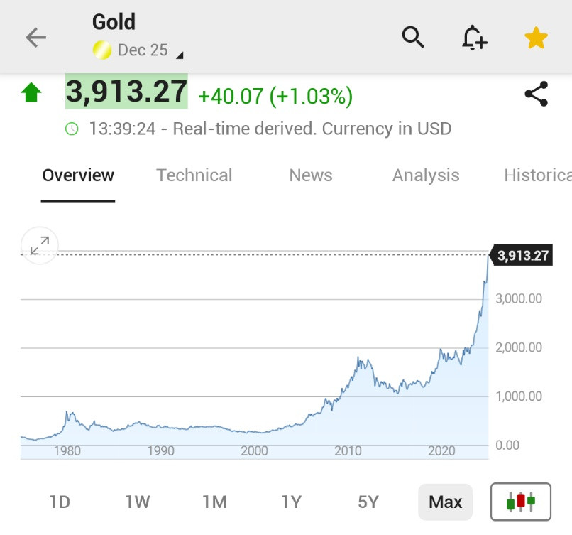The image size is (572, 535).
Task: Open the search magnifier icon
Action: pyautogui.click(x=413, y=37)
